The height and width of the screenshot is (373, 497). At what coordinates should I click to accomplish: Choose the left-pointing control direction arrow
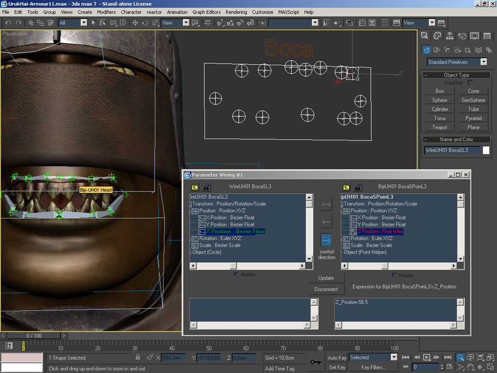326,222
